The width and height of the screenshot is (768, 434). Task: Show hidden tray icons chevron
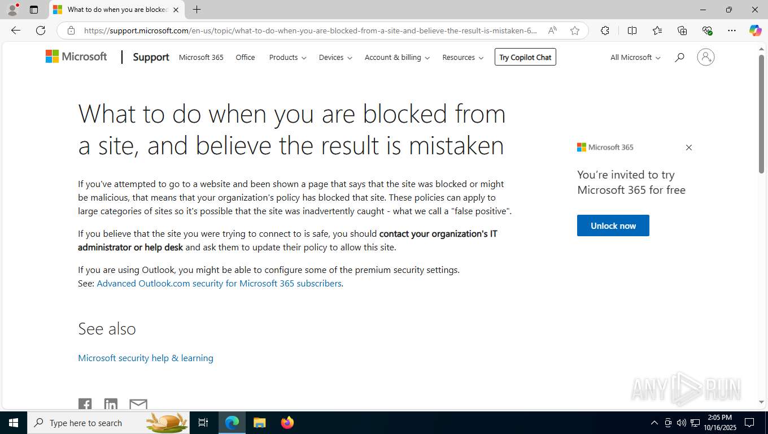coord(654,423)
